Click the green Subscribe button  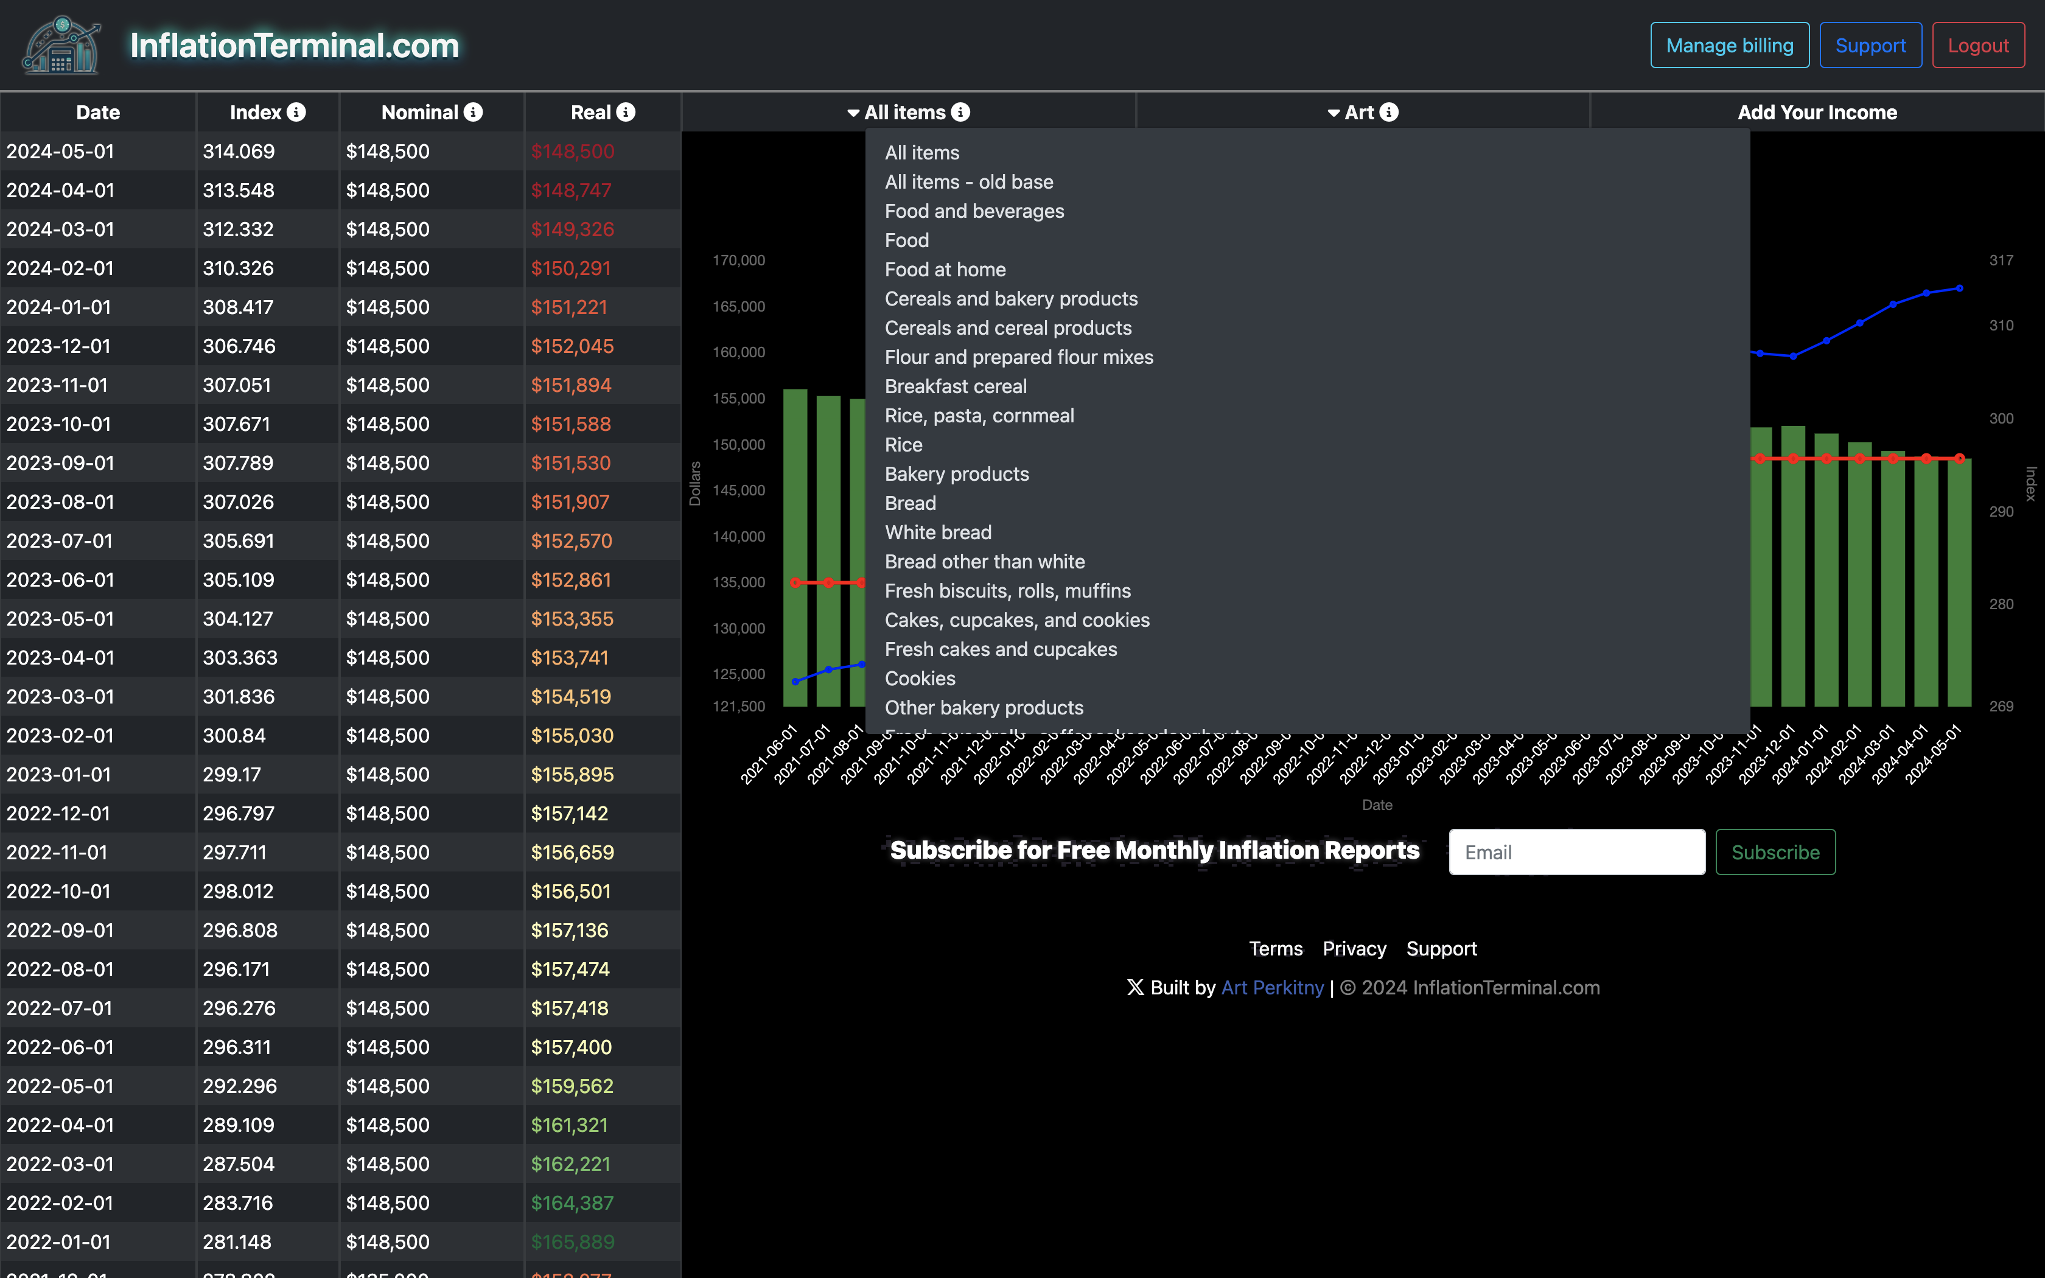(1775, 852)
